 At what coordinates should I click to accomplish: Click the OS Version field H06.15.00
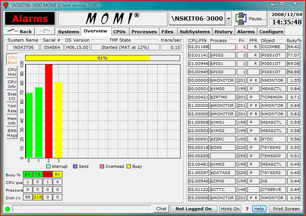77,47
